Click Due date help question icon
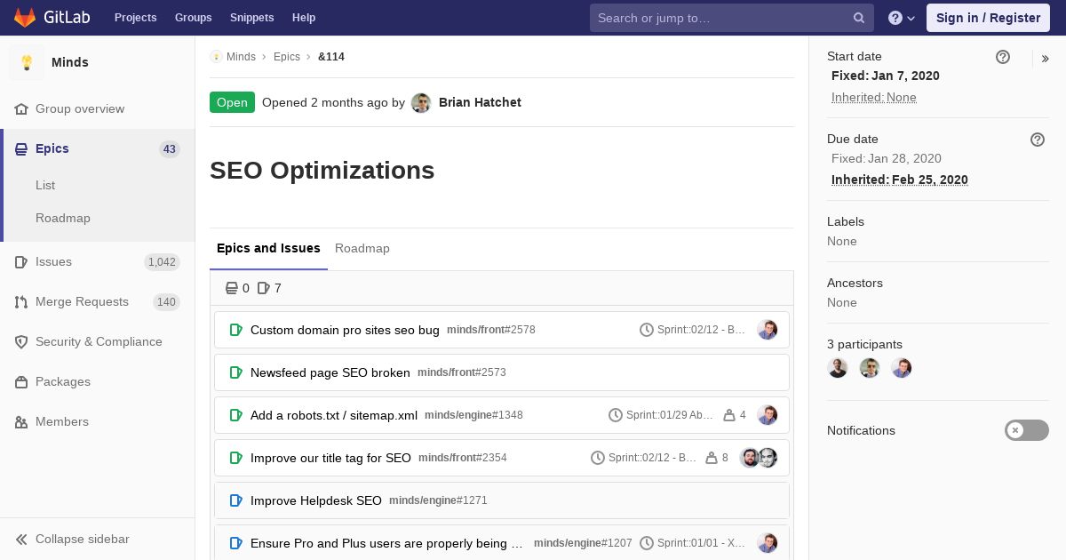The image size is (1066, 560). tap(1038, 140)
